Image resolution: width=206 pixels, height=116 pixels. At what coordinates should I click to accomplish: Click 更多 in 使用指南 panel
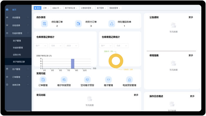[191, 56]
